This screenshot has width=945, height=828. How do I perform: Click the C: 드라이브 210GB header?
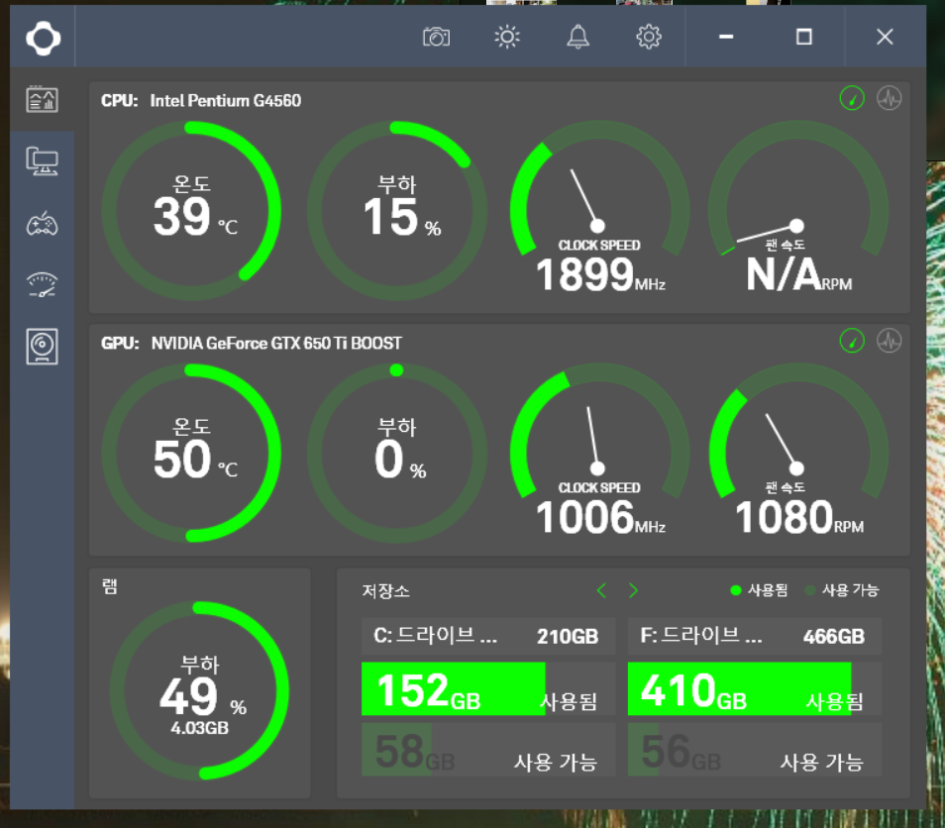[488, 636]
